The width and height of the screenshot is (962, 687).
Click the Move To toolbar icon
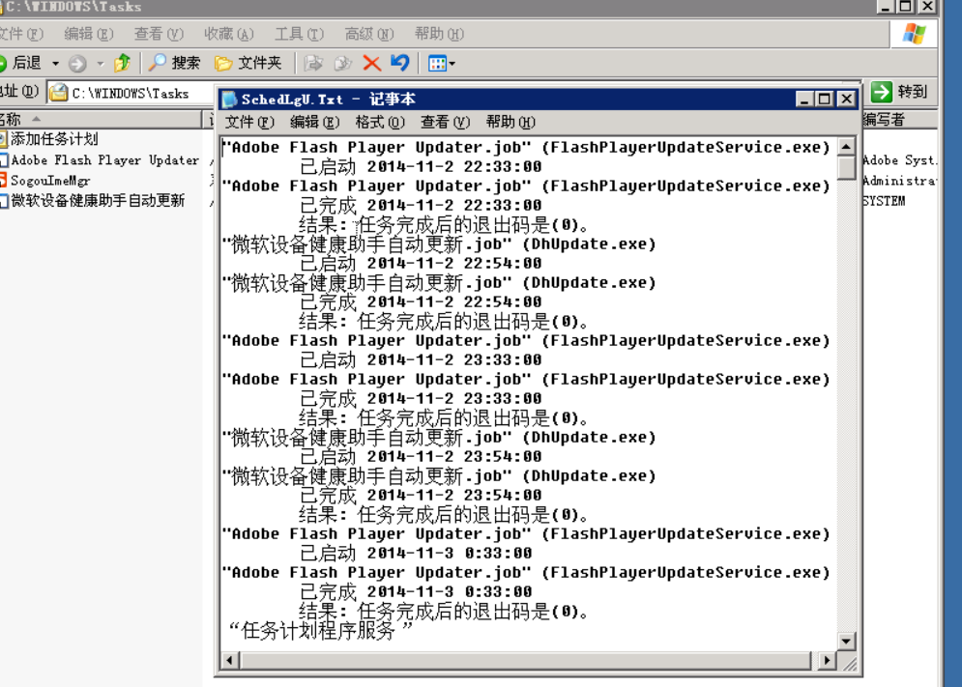coord(313,63)
